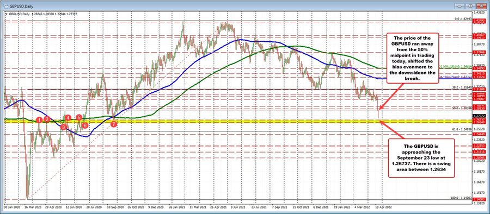Click the price scale value 1.15170
490x214 pixels.
click(x=479, y=193)
